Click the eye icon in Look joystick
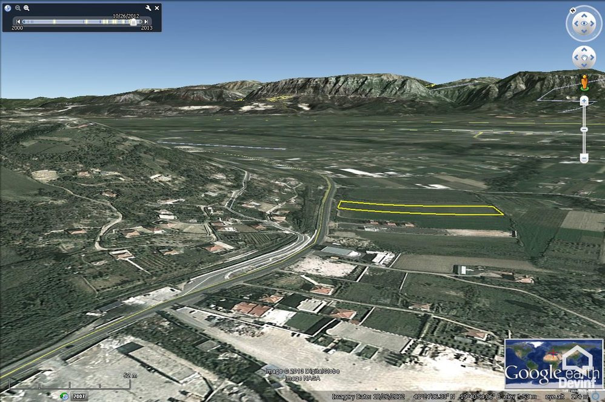Viewport: 605px width, 402px height. 583,24
